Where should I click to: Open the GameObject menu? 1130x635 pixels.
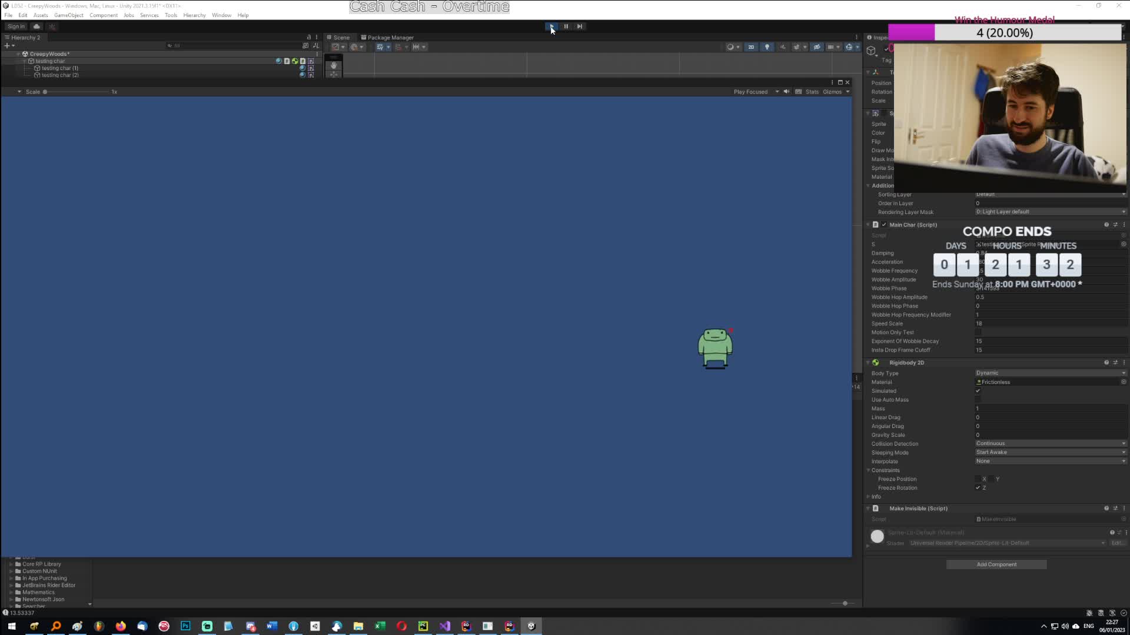[68, 15]
